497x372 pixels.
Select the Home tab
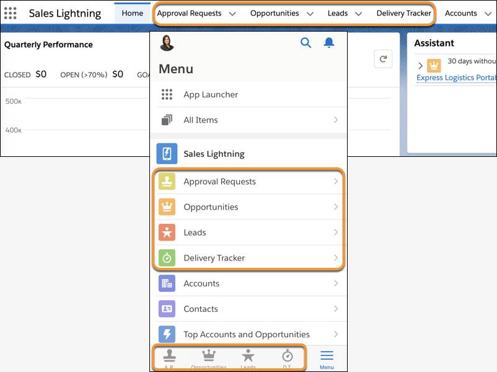pos(133,13)
